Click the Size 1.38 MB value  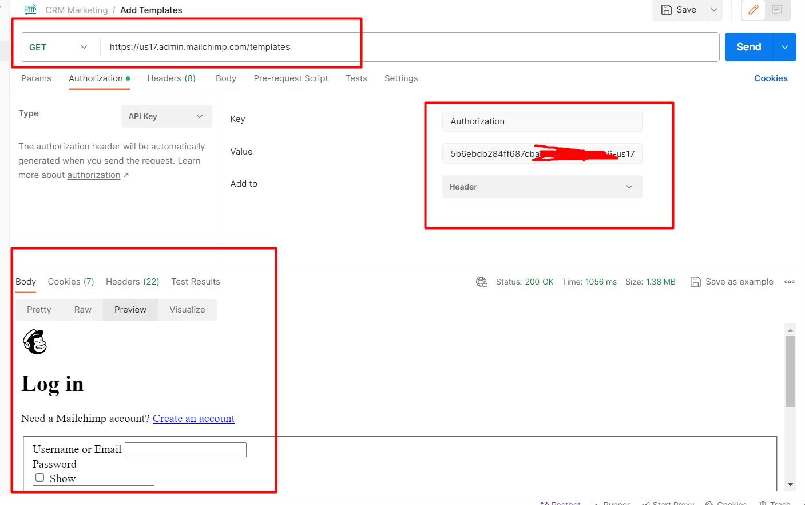(x=661, y=282)
